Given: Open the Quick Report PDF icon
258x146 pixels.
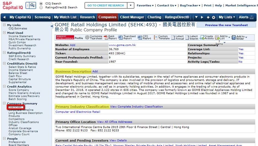Looking at the screenshot, I should click(106, 37).
